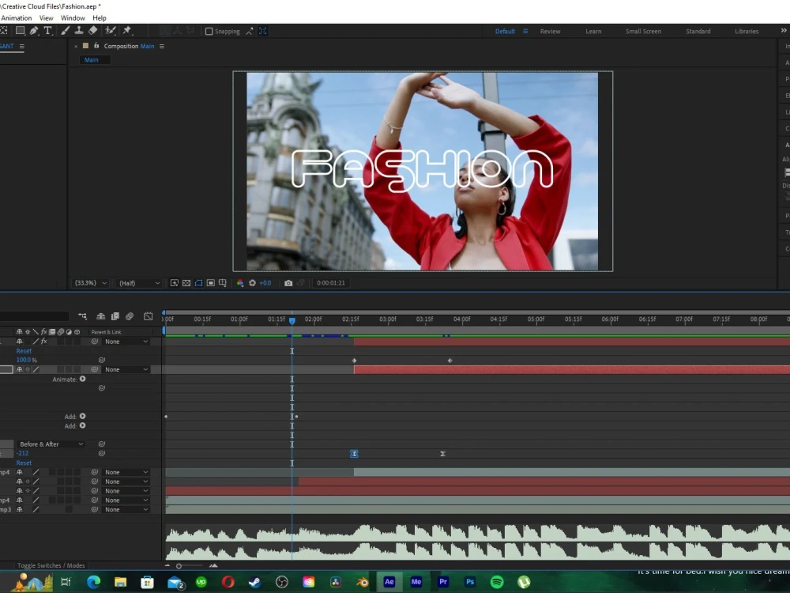This screenshot has width=790, height=593.
Task: Open the show channel and color management menu
Action: pos(240,283)
